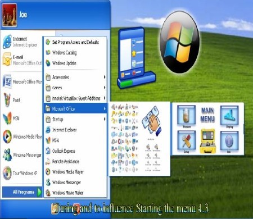Select MSN in All Programs list
Screen dimensions: 253x219
(x=75, y=140)
